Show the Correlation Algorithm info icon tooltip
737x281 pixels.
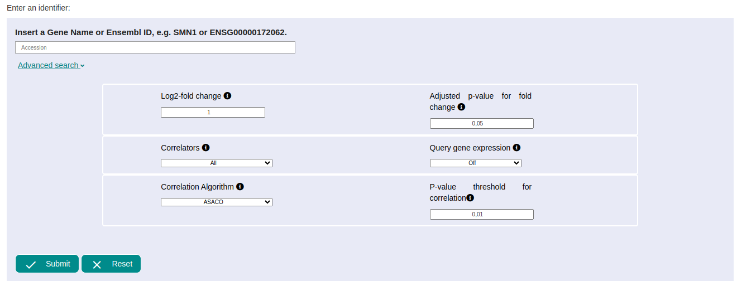click(240, 187)
